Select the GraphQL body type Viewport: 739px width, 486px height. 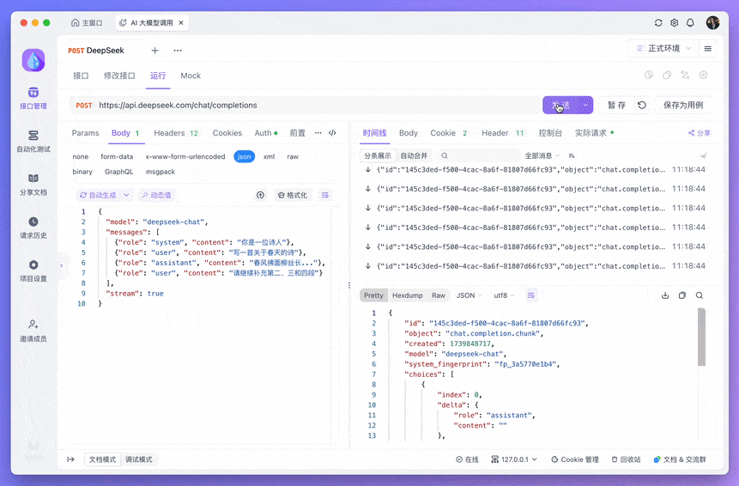(x=118, y=172)
